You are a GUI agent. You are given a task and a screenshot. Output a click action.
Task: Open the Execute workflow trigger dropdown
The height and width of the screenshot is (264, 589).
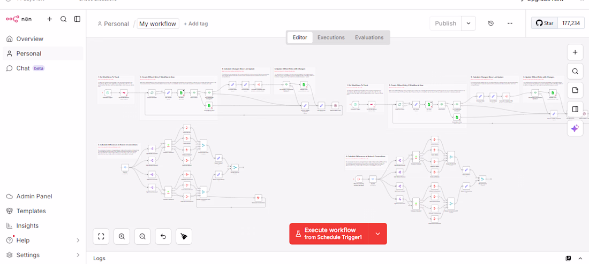378,234
